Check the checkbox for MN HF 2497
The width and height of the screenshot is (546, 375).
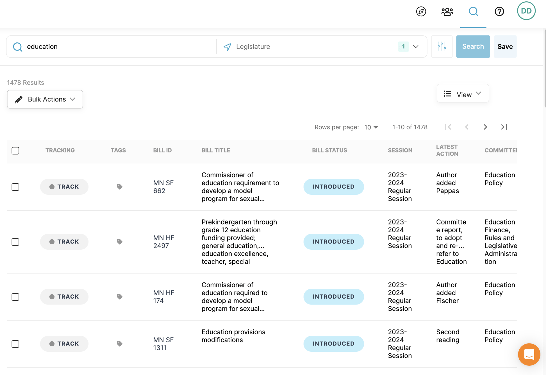click(x=15, y=242)
